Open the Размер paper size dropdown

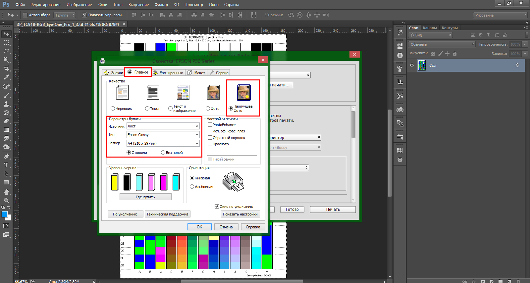coord(163,143)
